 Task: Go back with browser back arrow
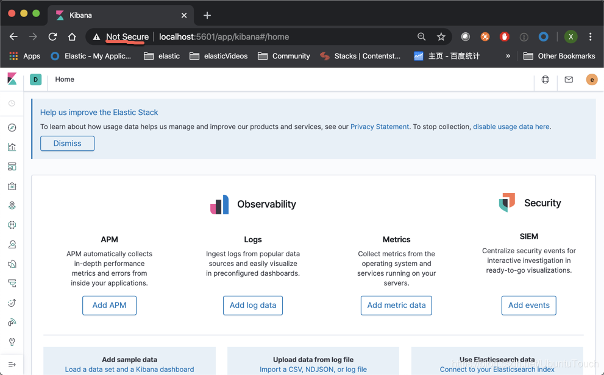click(x=13, y=37)
